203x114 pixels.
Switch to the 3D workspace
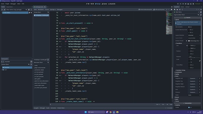click(92, 4)
